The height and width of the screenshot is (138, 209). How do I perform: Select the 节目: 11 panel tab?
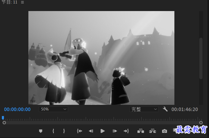[9, 2]
